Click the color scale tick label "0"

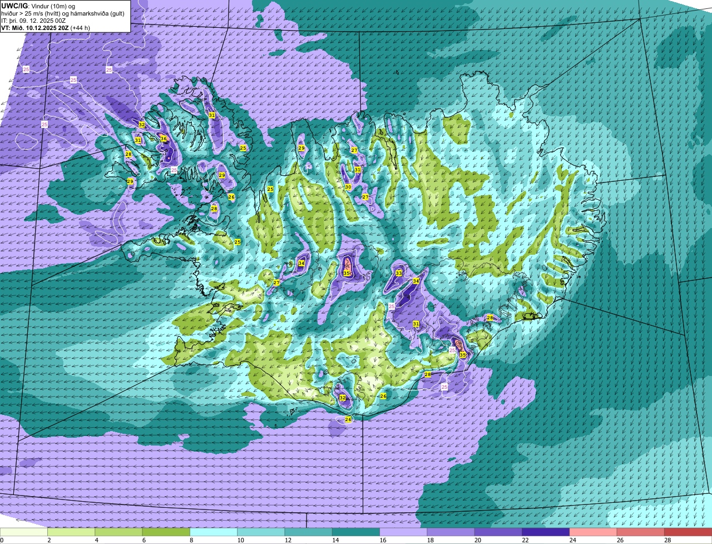[2, 540]
